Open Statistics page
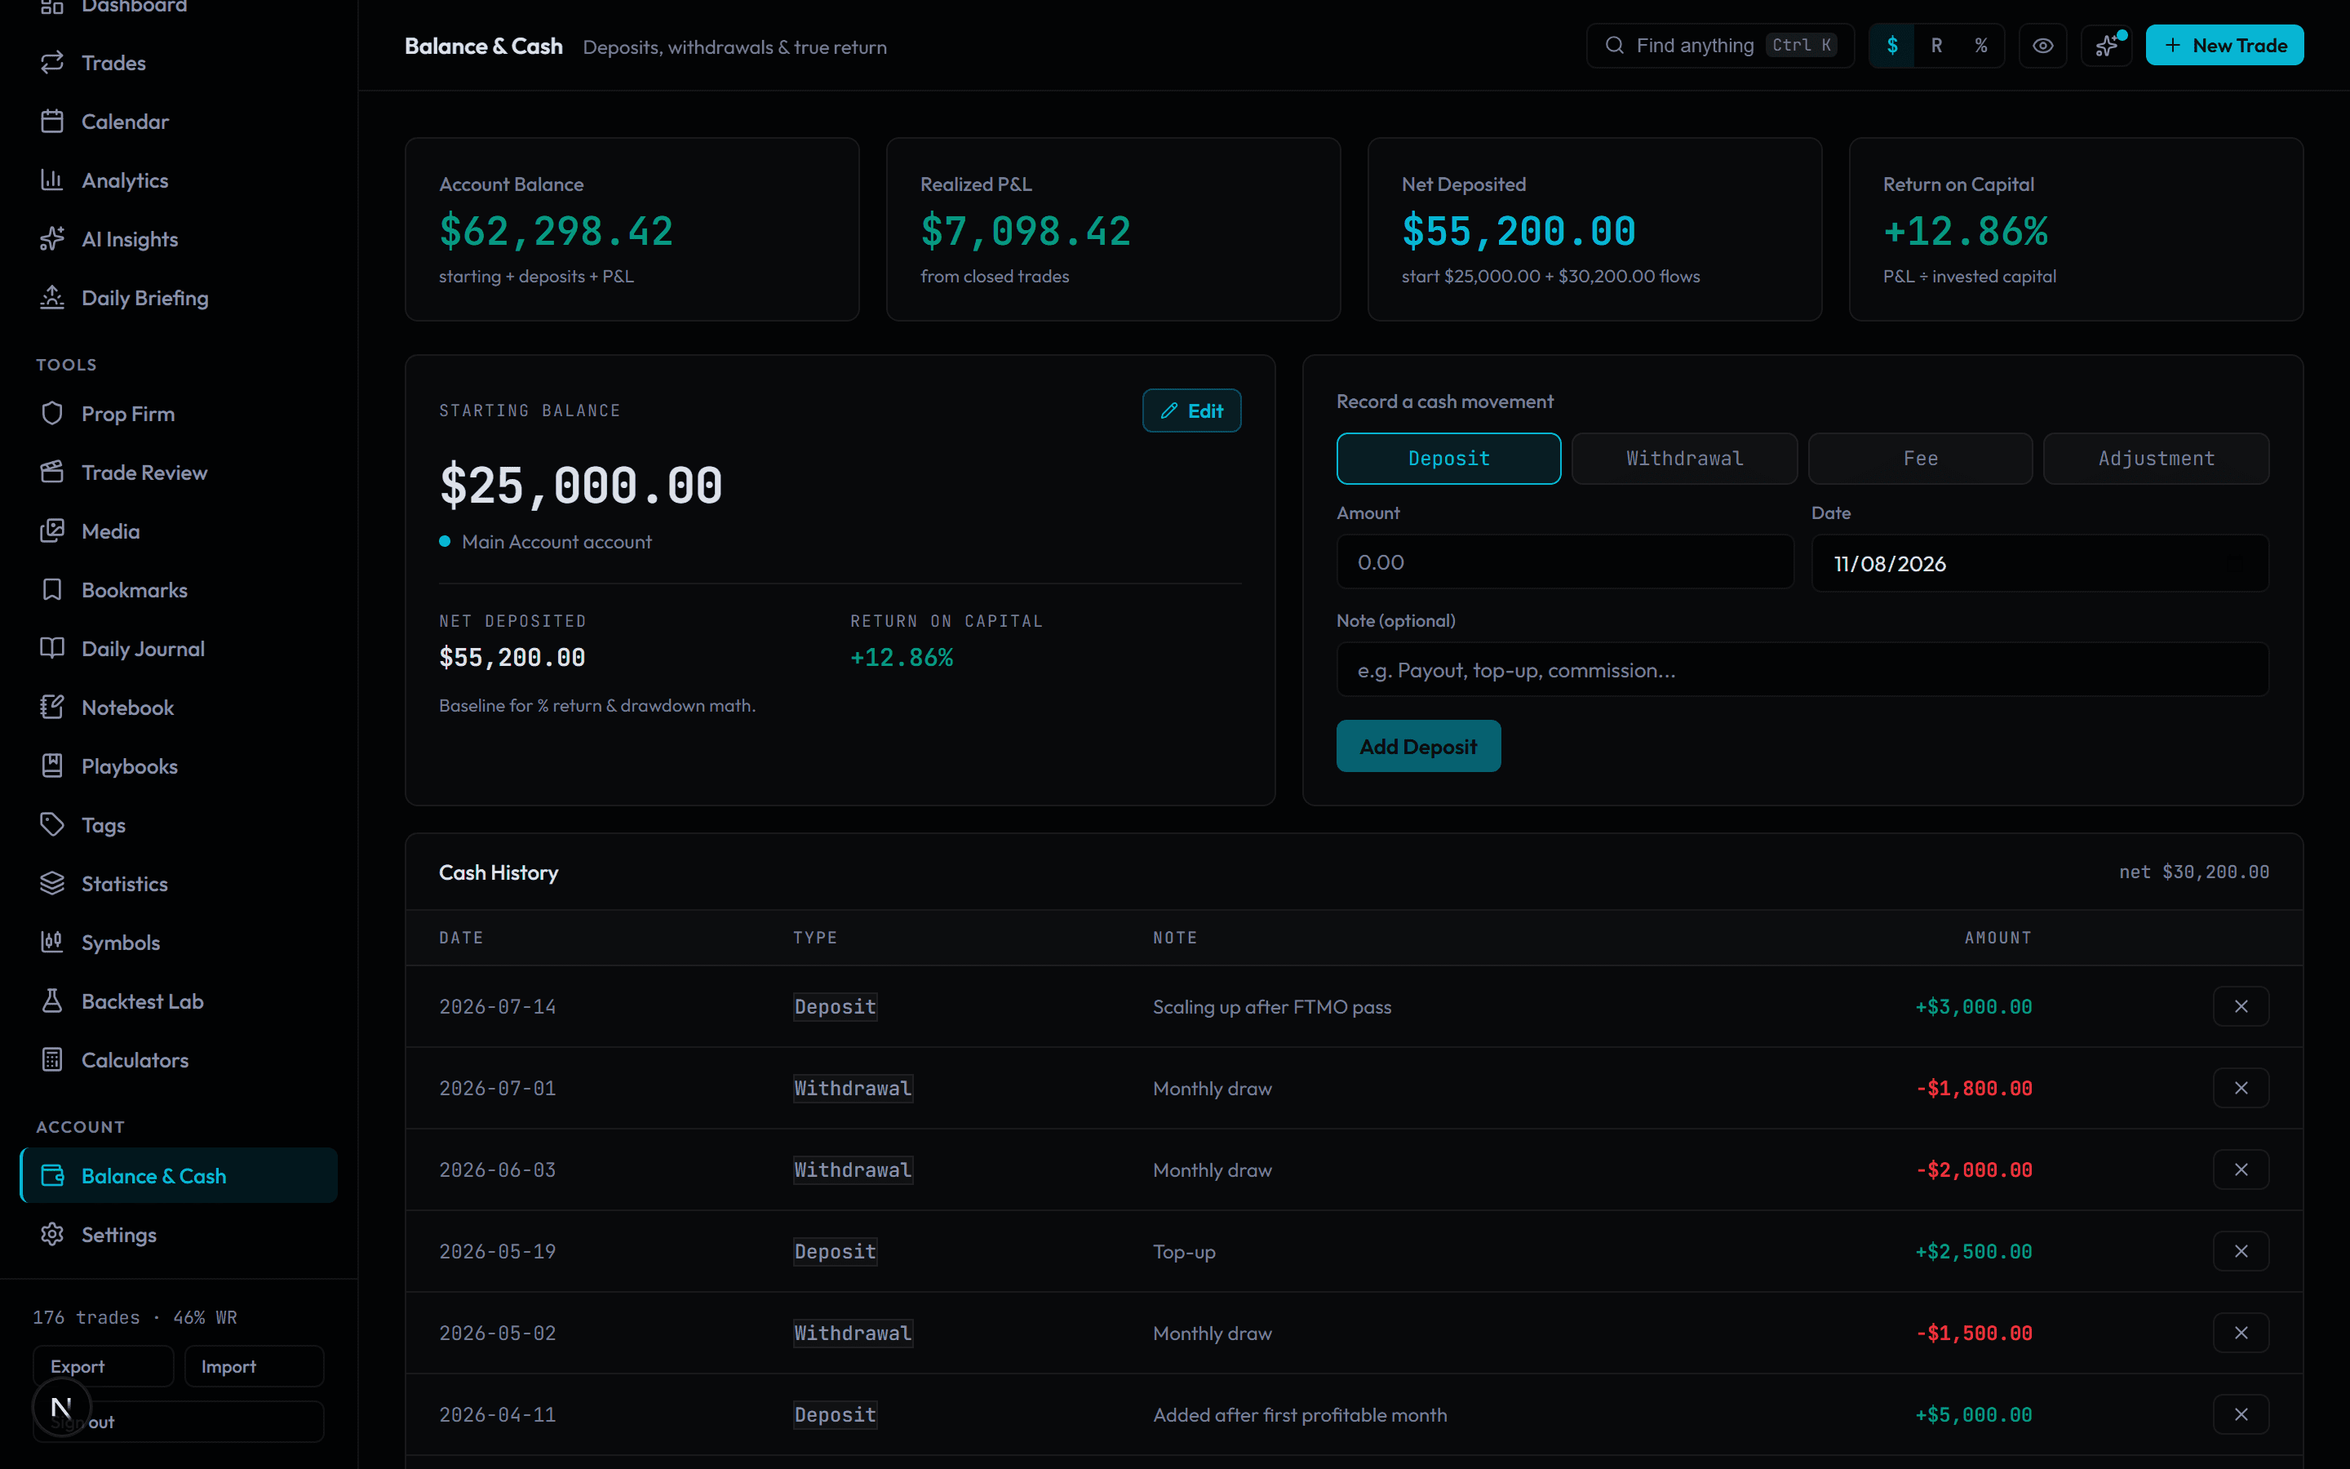The width and height of the screenshot is (2350, 1469). [x=179, y=884]
